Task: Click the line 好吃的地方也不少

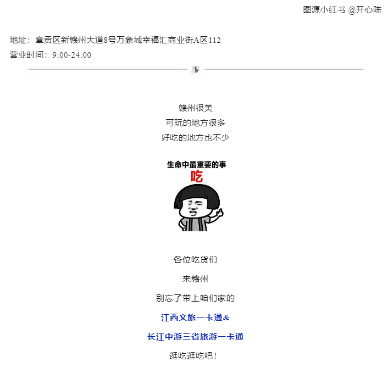Action: (x=195, y=138)
